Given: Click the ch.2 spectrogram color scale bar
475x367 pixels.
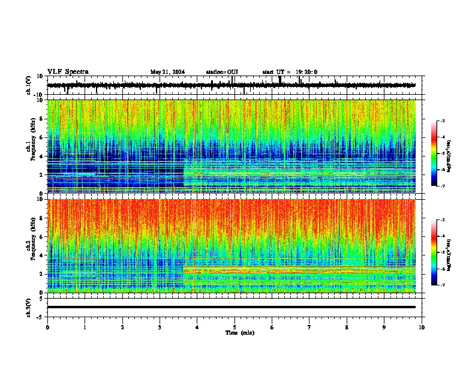Looking at the screenshot, I should click(x=434, y=252).
